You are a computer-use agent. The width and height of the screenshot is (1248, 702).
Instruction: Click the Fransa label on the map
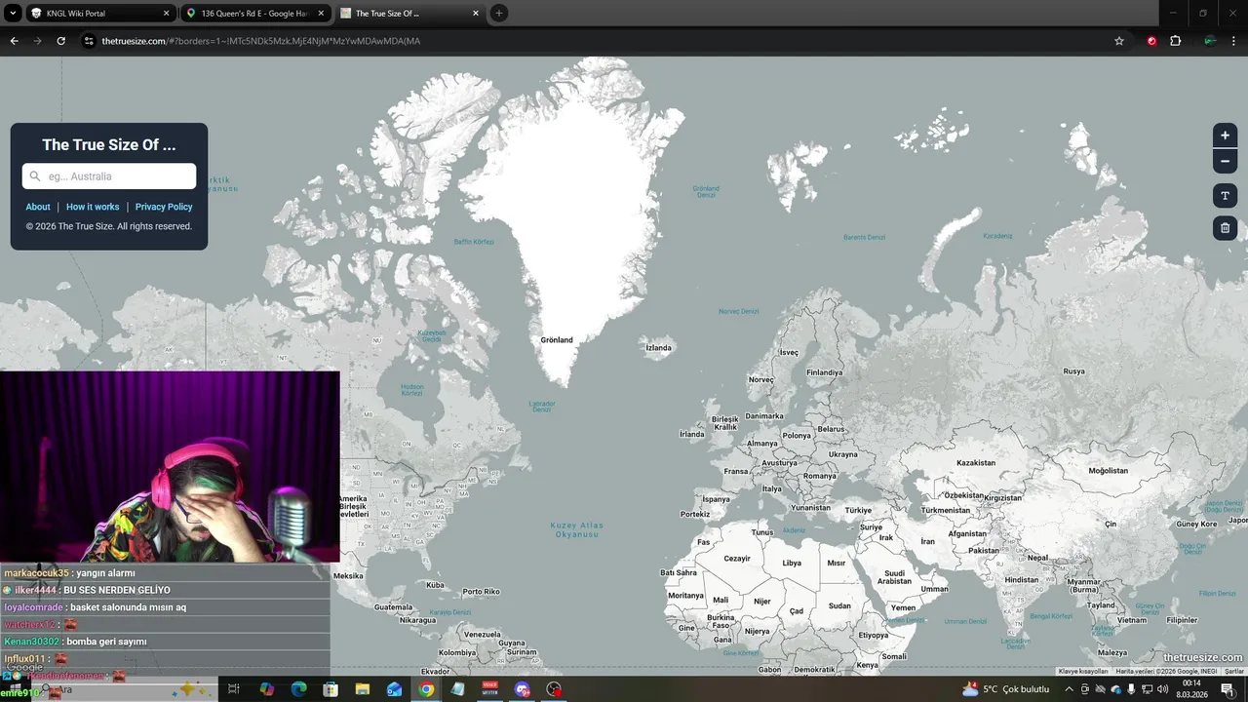tap(736, 471)
